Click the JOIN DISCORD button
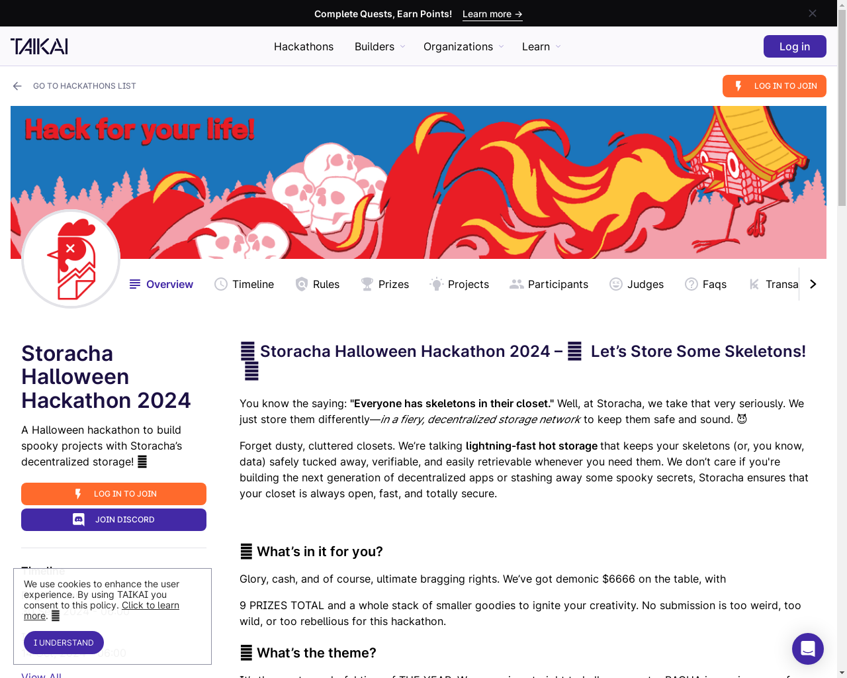Image resolution: width=847 pixels, height=678 pixels. (114, 520)
